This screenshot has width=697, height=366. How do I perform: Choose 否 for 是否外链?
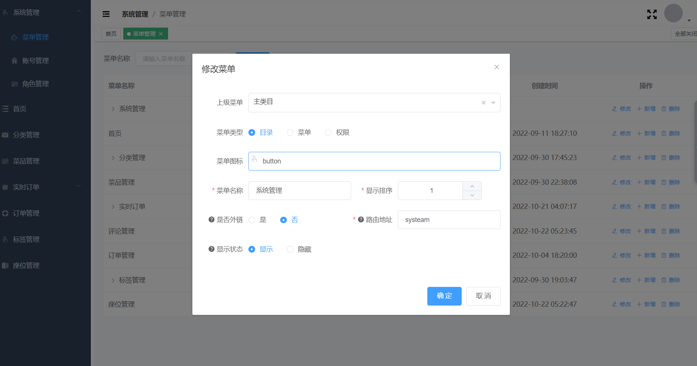point(289,220)
